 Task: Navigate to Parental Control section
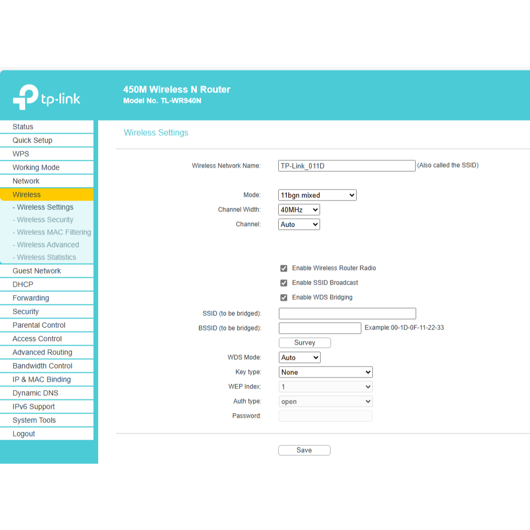[x=39, y=325]
